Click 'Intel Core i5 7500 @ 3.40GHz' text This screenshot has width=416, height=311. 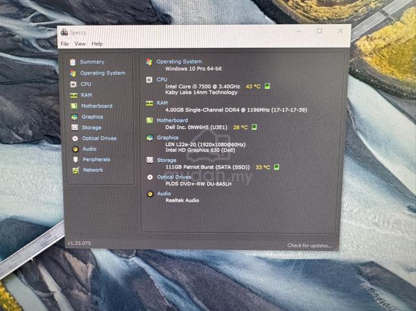click(202, 86)
